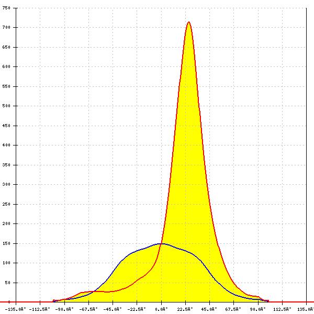Click the -67.5° x-axis label
This screenshot has width=314, height=314.
pyautogui.click(x=88, y=309)
